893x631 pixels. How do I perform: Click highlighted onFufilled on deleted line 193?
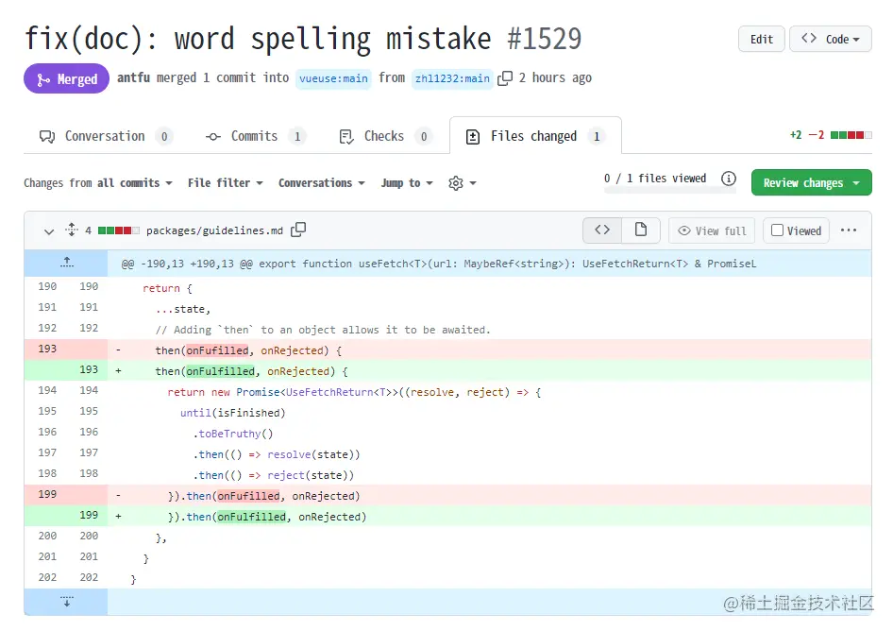[217, 350]
